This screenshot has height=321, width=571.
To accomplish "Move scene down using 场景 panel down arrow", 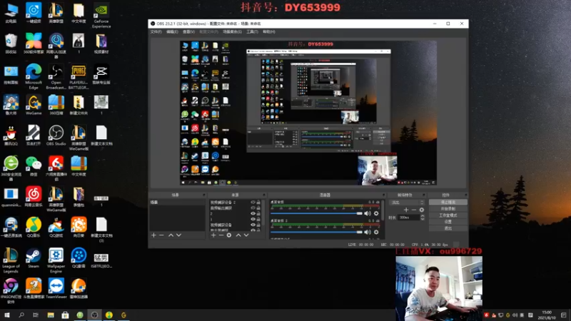I will pyautogui.click(x=178, y=235).
